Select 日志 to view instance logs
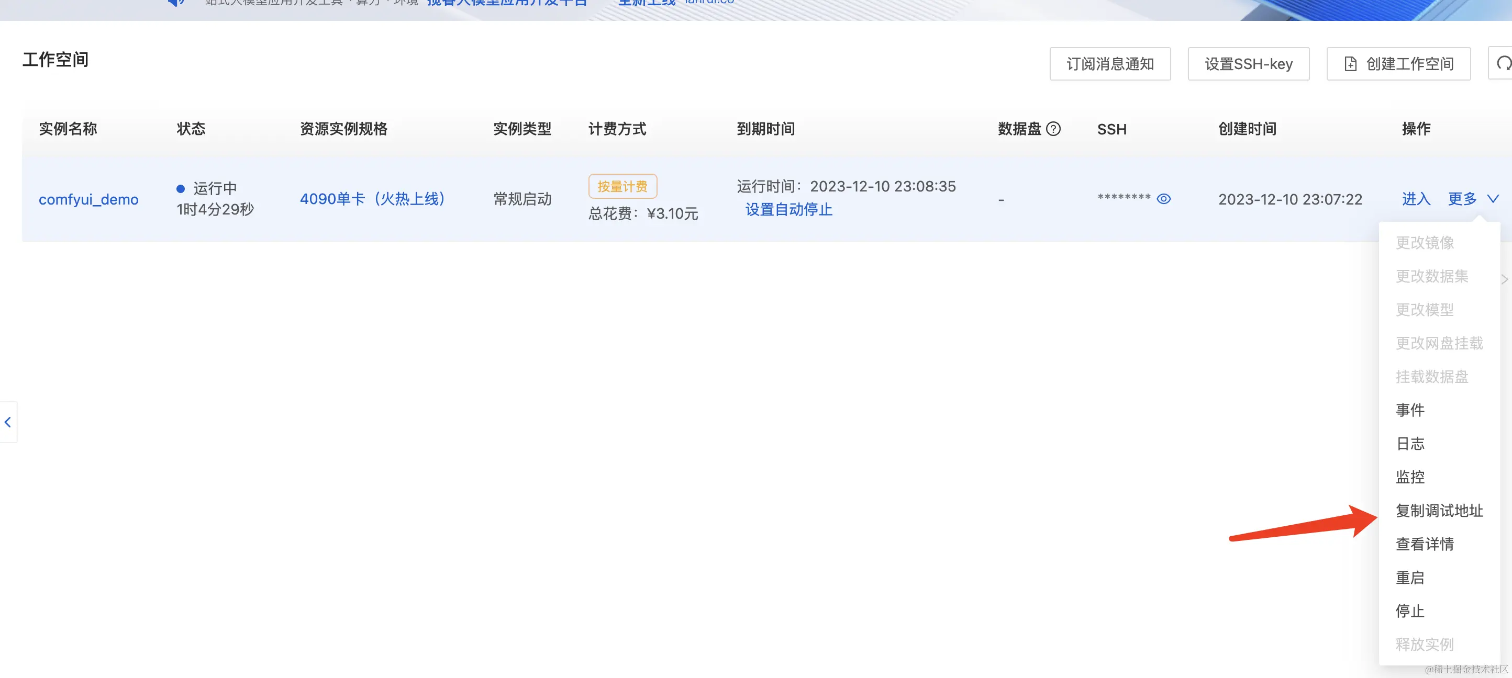Image resolution: width=1512 pixels, height=678 pixels. (x=1410, y=444)
